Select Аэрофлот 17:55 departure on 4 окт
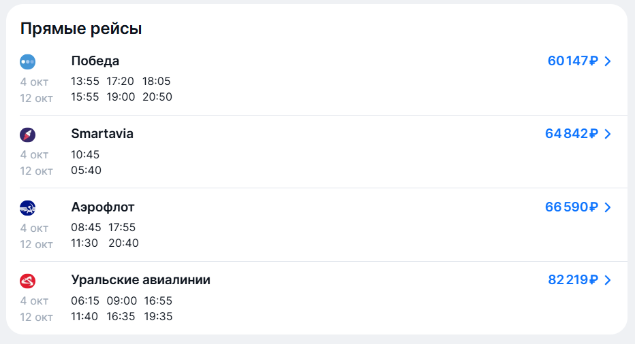 pyautogui.click(x=122, y=228)
